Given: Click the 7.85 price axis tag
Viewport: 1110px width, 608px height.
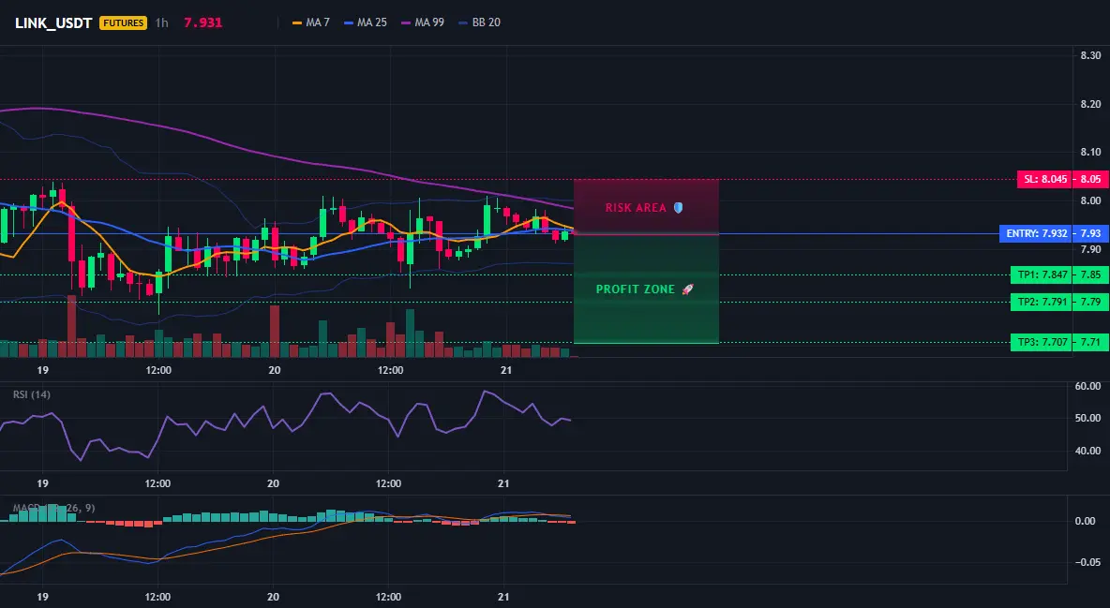Looking at the screenshot, I should tap(1091, 274).
